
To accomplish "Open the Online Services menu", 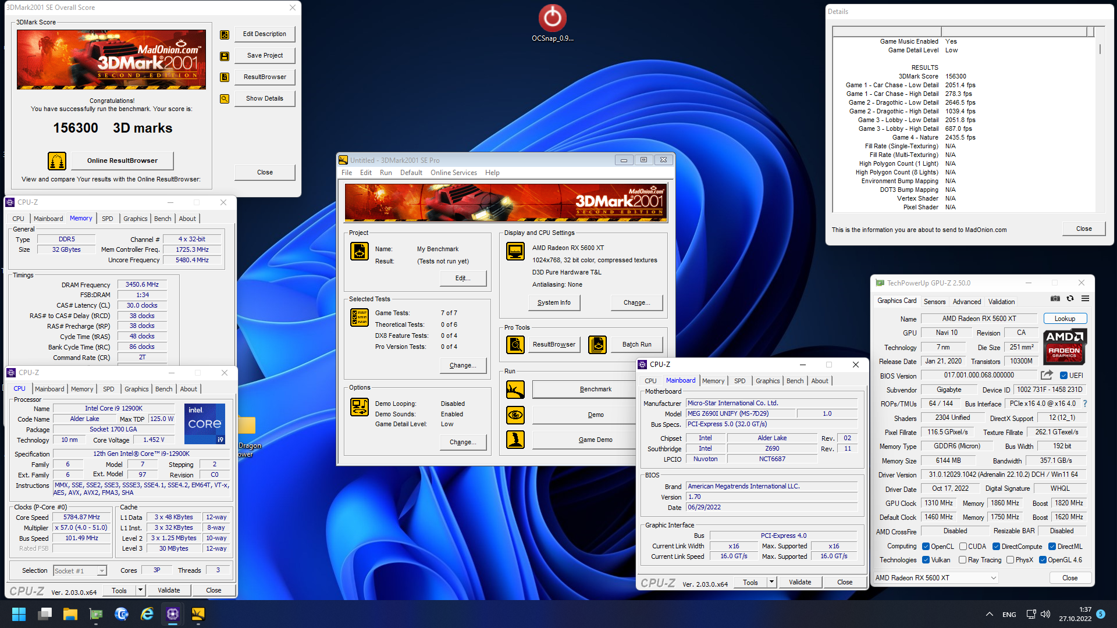I will (454, 173).
